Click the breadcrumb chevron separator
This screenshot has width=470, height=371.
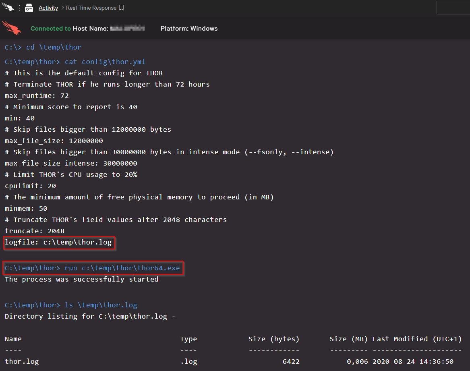[x=62, y=8]
